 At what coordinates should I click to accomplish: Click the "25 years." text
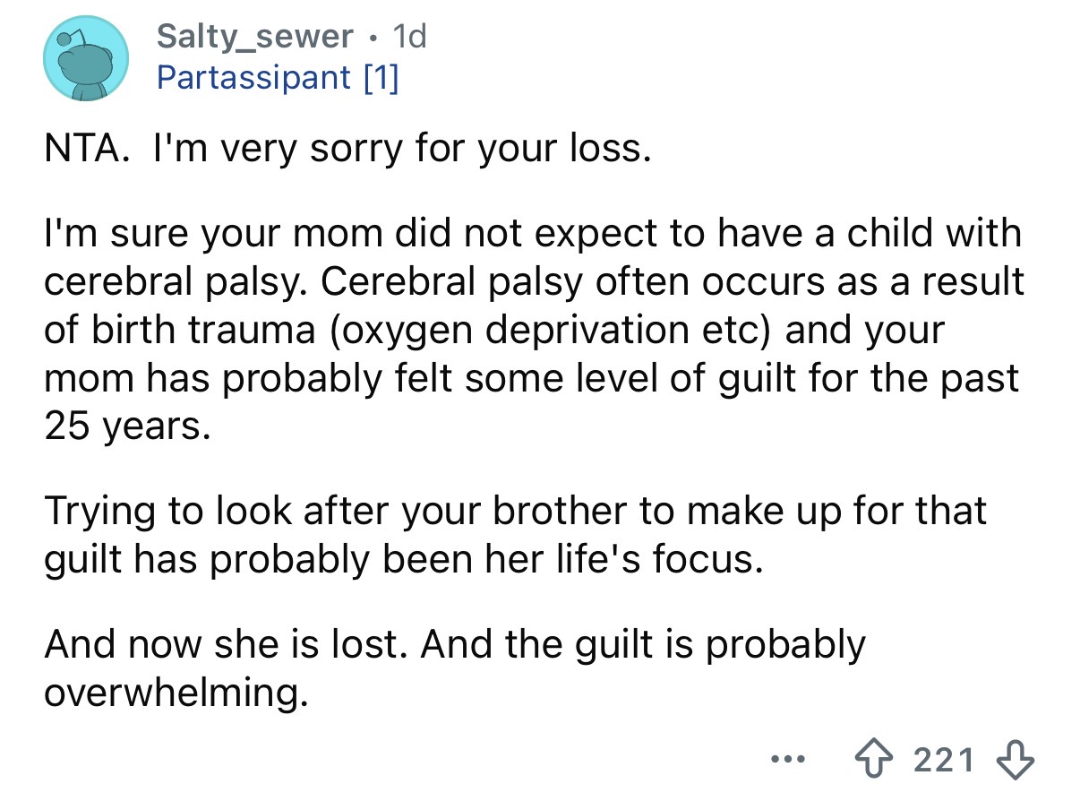128,426
